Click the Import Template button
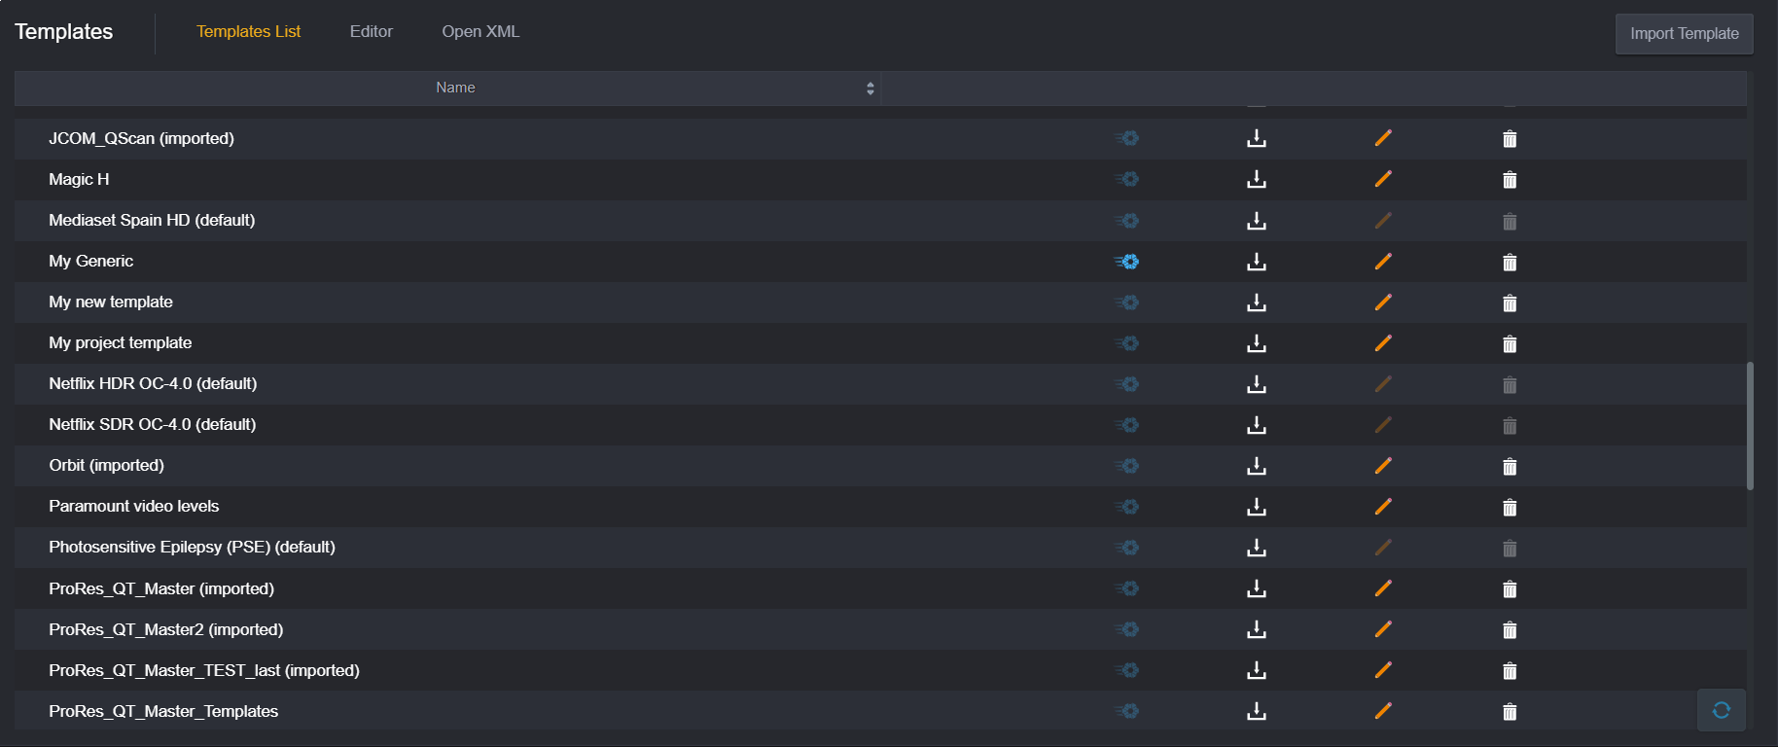Image resolution: width=1778 pixels, height=747 pixels. click(1685, 34)
